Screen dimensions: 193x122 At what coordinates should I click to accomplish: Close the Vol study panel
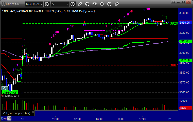click(x=33, y=112)
